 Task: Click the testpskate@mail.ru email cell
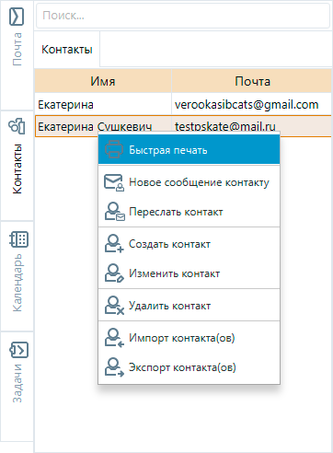[x=224, y=126]
